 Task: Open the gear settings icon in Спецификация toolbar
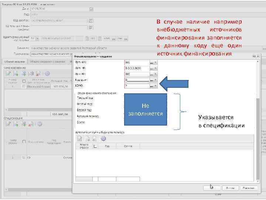(40, 124)
